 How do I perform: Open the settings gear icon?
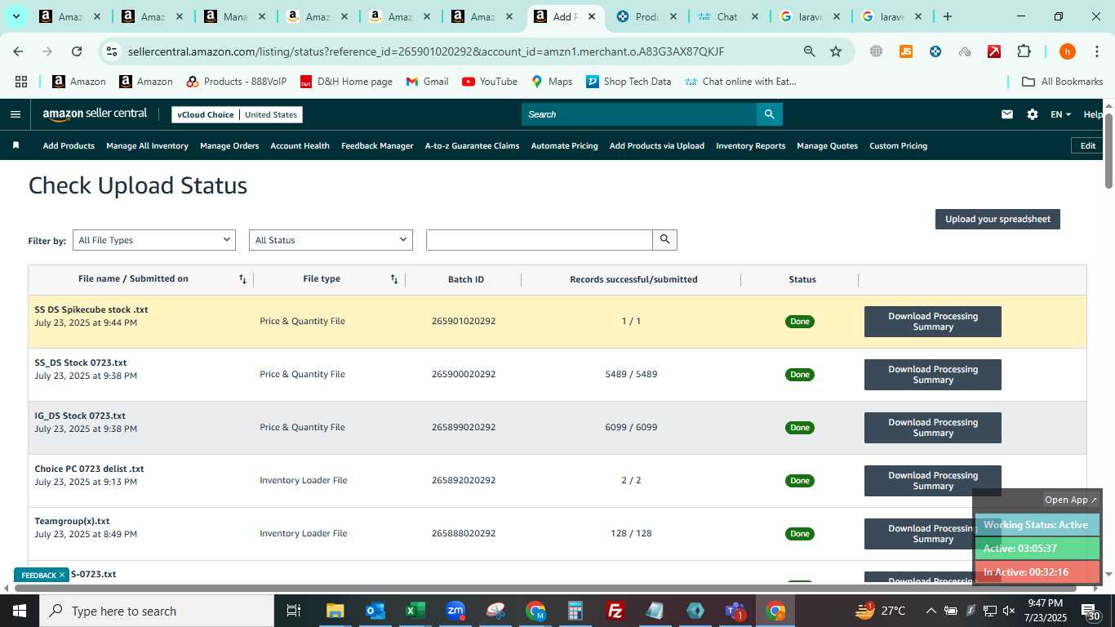click(1033, 114)
